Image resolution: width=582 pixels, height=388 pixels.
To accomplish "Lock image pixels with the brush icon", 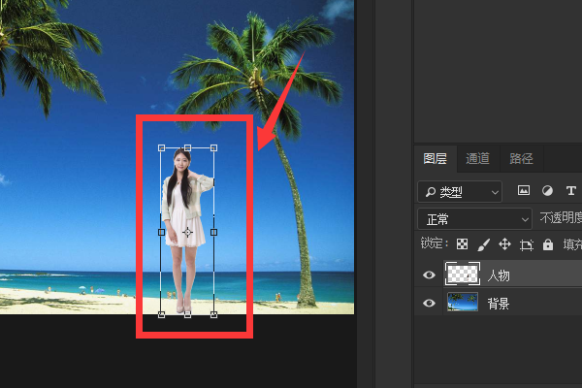I will pyautogui.click(x=484, y=245).
